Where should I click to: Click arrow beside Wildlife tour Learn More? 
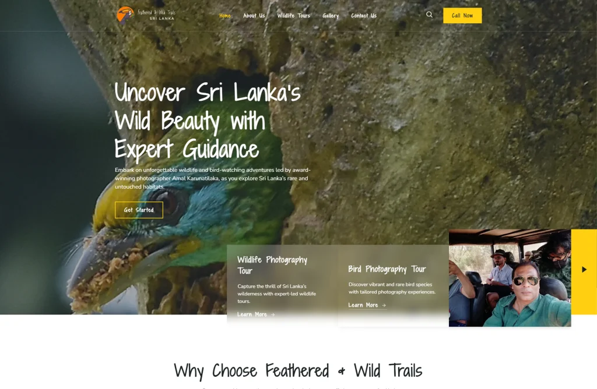click(x=273, y=314)
